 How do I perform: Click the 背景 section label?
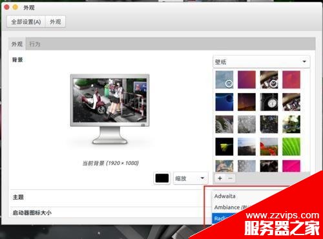tap(17, 60)
